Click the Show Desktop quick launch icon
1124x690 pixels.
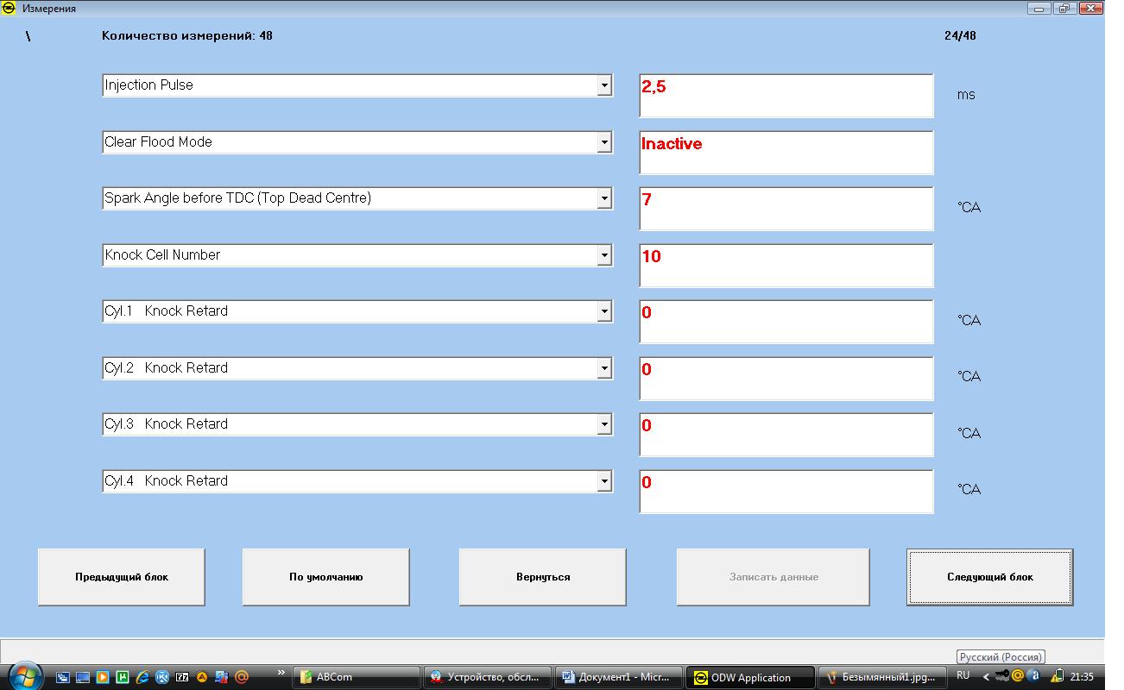[x=83, y=677]
